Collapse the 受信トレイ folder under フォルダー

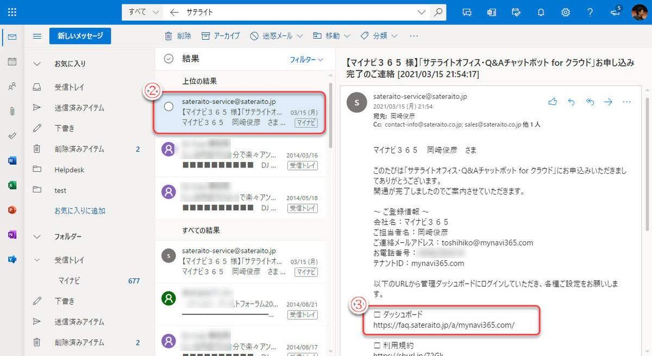(x=37, y=260)
